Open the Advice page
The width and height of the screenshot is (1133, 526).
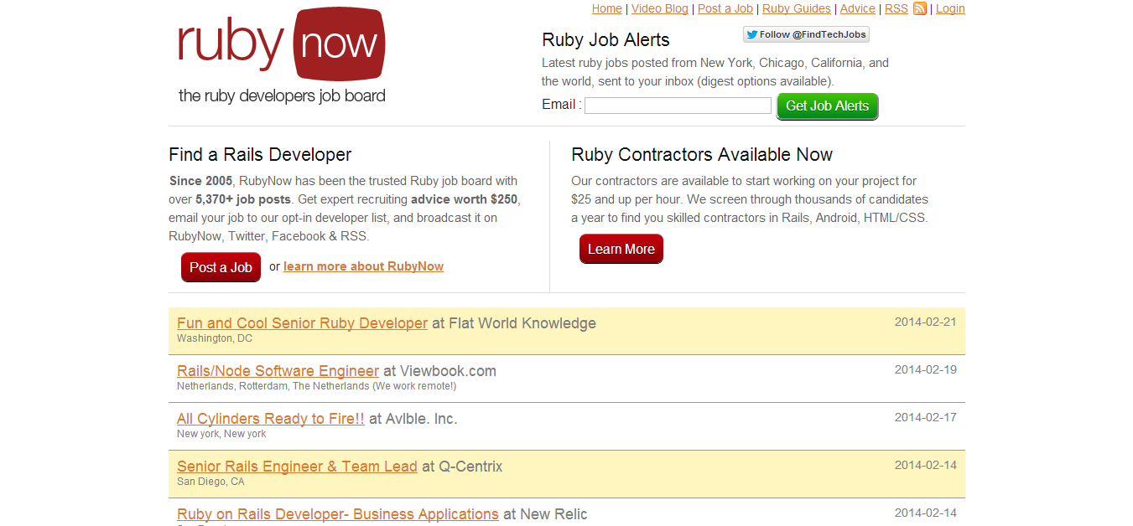point(858,8)
